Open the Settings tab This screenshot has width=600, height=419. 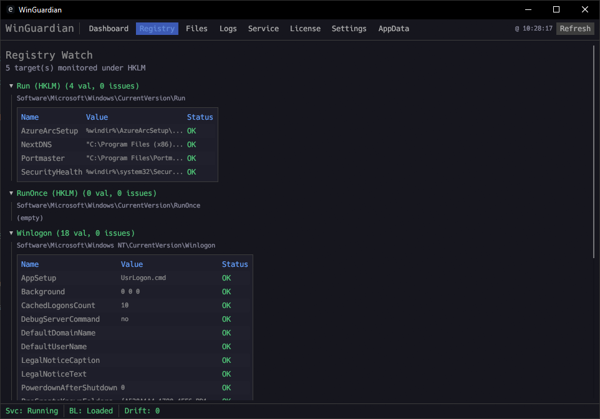pos(349,29)
